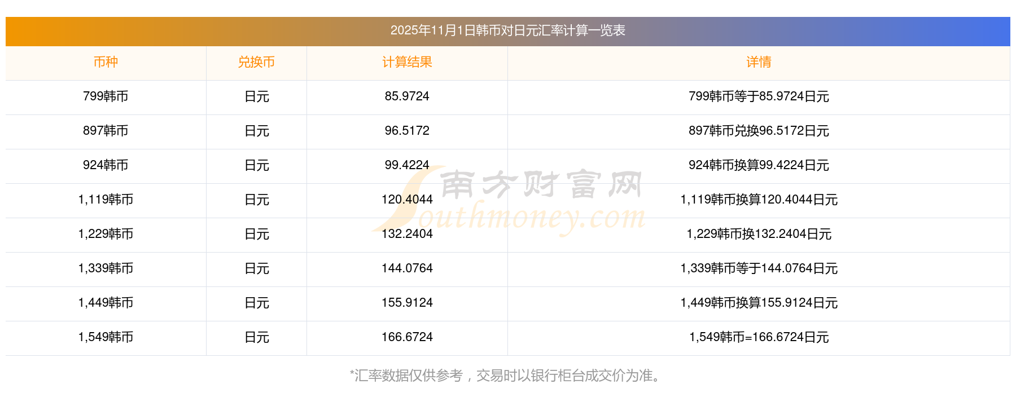Click the 1,549韩币=166.6724日元 detail text
Screen dimensions: 1016x393
759,337
